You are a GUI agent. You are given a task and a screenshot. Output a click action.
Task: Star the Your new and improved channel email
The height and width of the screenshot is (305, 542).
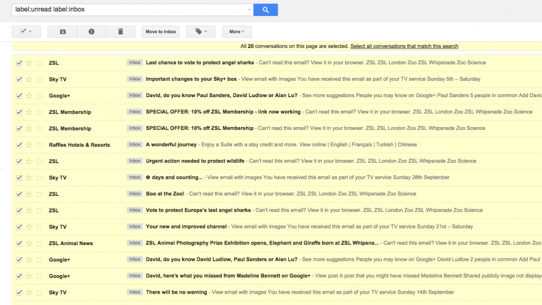click(29, 227)
